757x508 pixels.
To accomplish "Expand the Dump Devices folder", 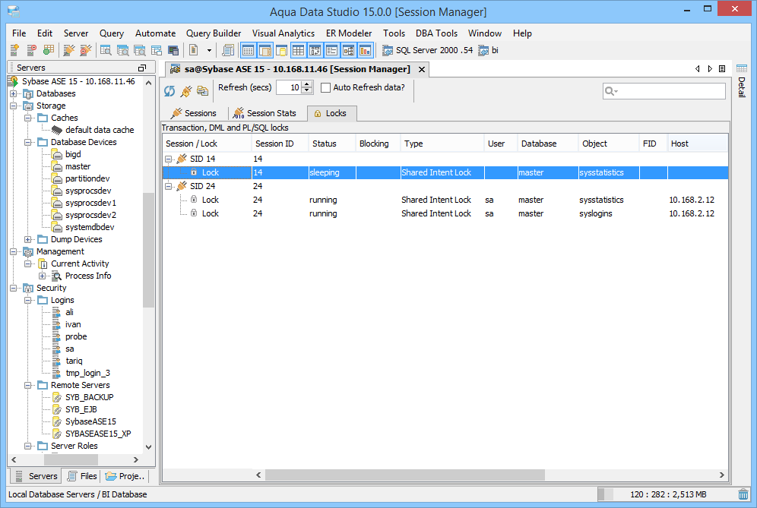I will pos(28,239).
